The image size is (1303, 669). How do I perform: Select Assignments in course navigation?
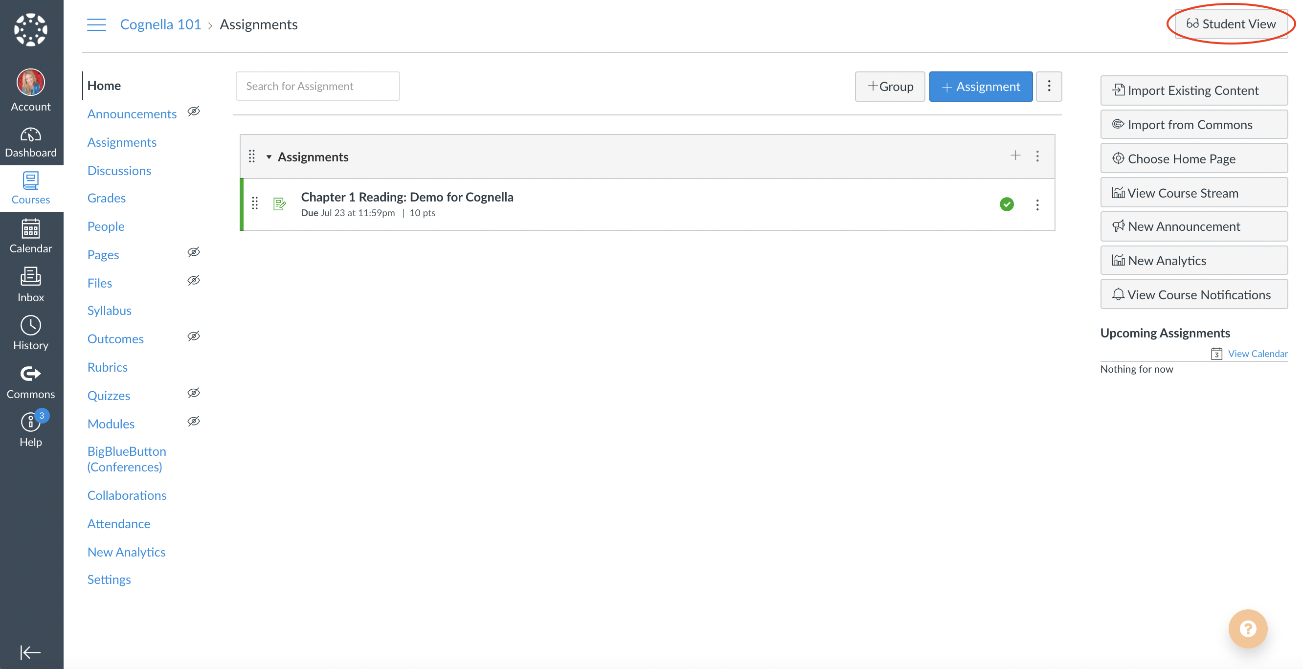(x=122, y=142)
